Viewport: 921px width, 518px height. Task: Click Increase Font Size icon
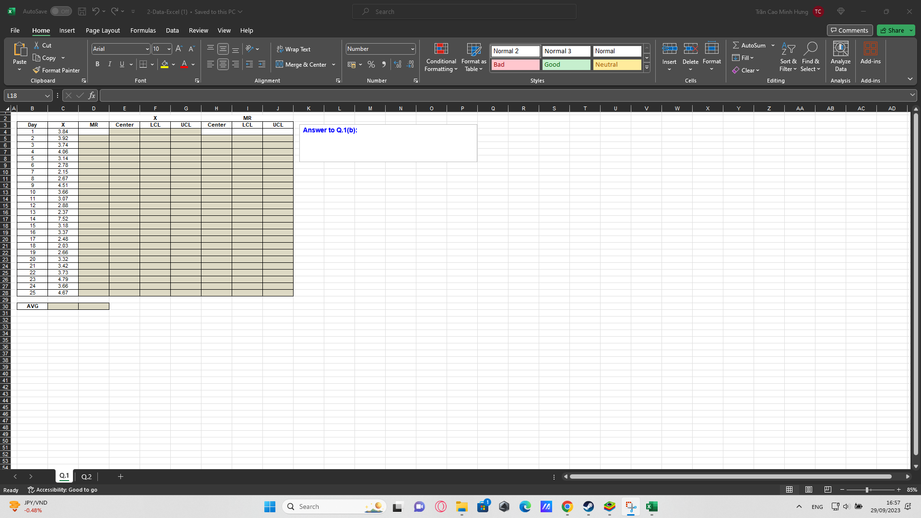(179, 49)
